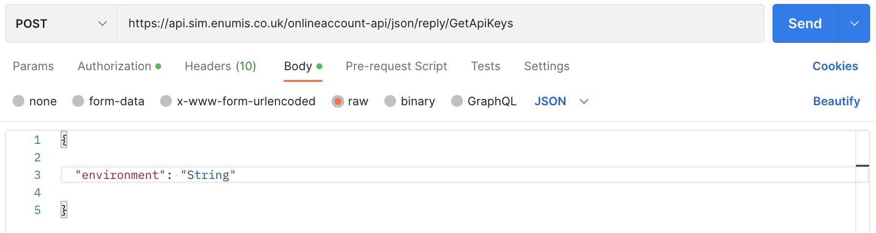The image size is (876, 233).
Task: Open the POST method dropdown
Action: [x=61, y=23]
